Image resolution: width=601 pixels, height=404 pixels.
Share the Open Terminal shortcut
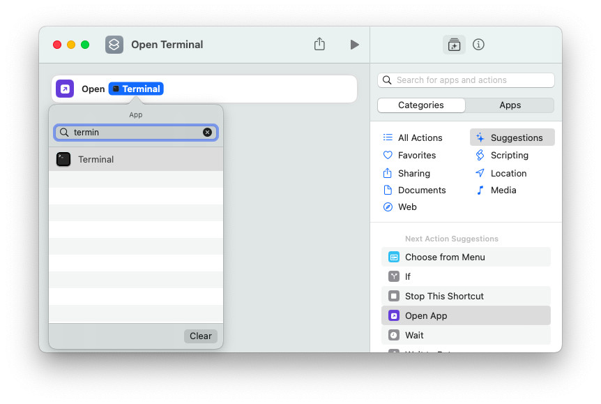(319, 44)
